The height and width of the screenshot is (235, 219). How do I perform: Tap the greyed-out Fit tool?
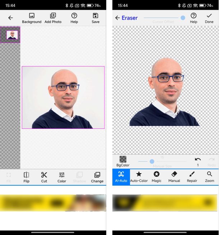9,177
